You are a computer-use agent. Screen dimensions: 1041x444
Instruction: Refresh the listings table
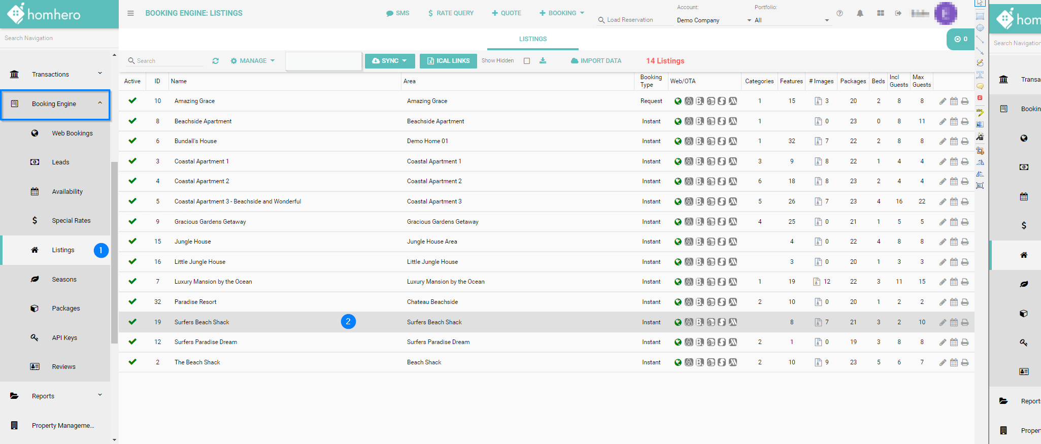215,61
